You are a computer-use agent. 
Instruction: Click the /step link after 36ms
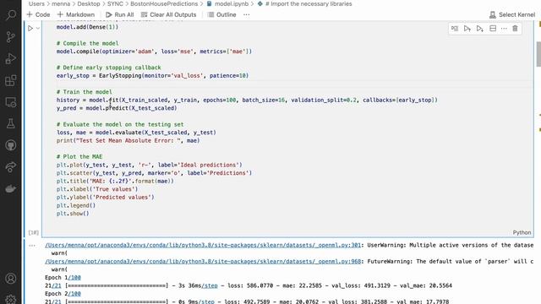click(210, 285)
